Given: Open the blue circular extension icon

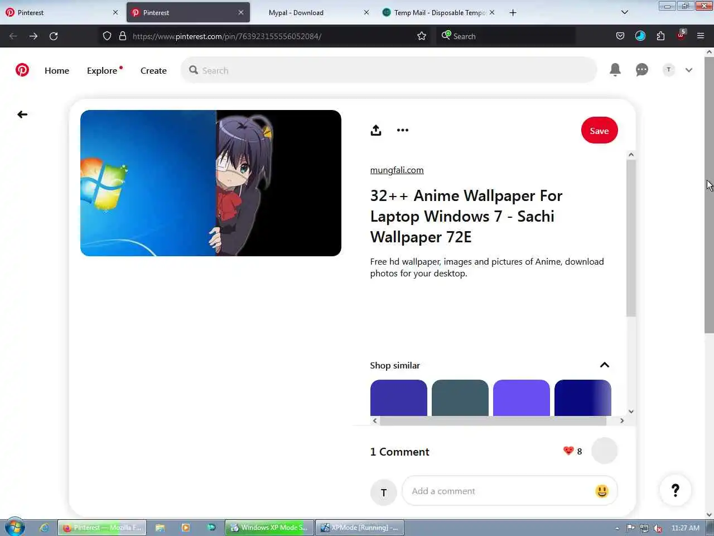Looking at the screenshot, I should click(x=640, y=36).
